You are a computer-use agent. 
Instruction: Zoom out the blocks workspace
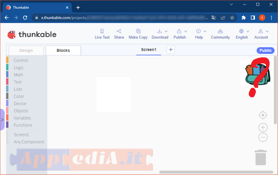click(263, 137)
